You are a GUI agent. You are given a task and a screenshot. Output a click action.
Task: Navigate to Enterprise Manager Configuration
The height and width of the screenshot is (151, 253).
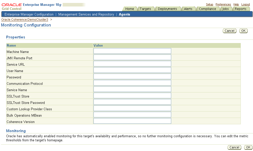click(29, 14)
